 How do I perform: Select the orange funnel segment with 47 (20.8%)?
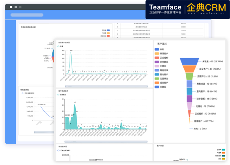coord(189,69)
